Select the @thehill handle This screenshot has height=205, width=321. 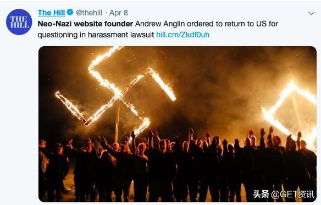[x=89, y=13]
